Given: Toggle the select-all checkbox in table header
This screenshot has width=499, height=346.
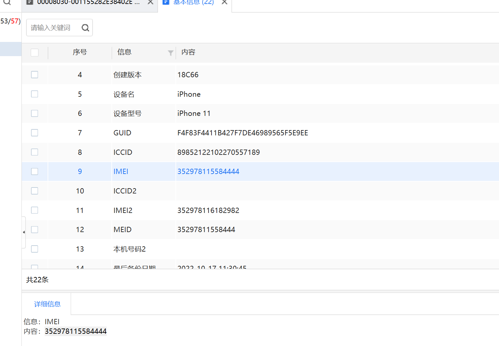Looking at the screenshot, I should (35, 52).
